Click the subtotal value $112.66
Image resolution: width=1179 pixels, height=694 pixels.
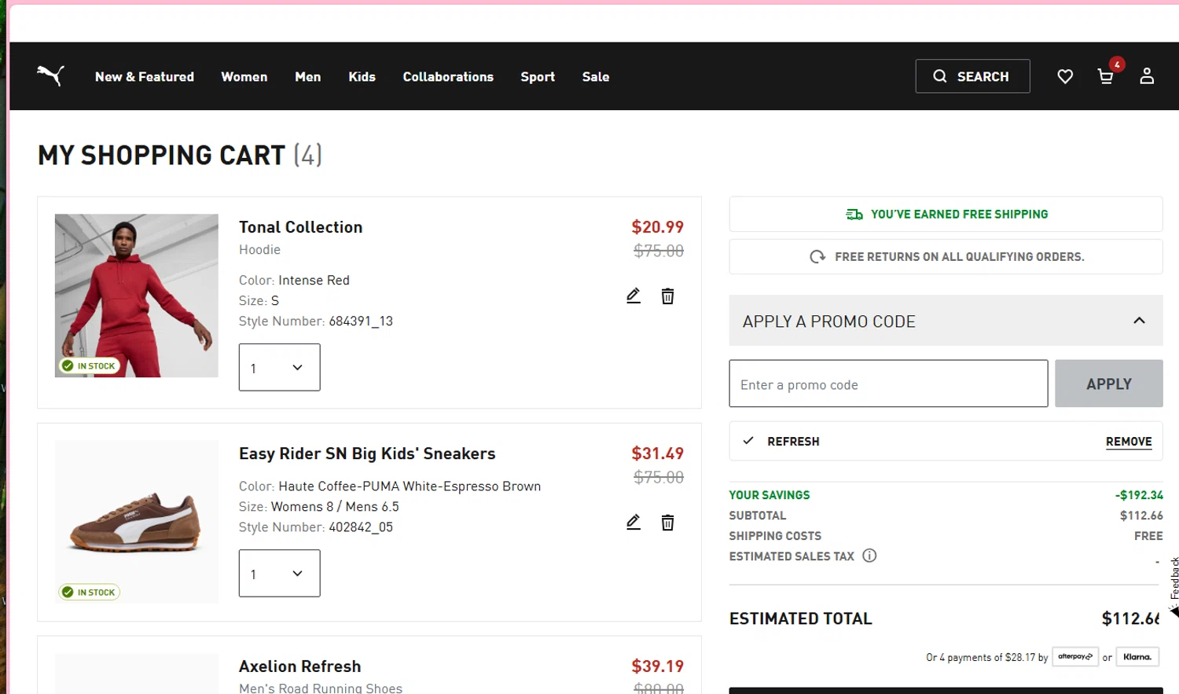1141,516
